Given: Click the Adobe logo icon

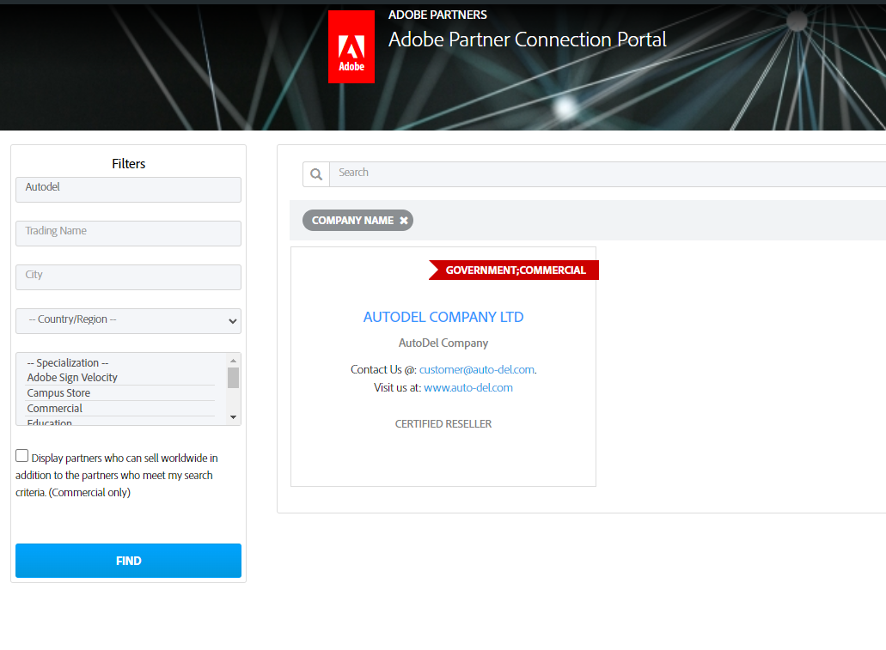Looking at the screenshot, I should [351, 46].
